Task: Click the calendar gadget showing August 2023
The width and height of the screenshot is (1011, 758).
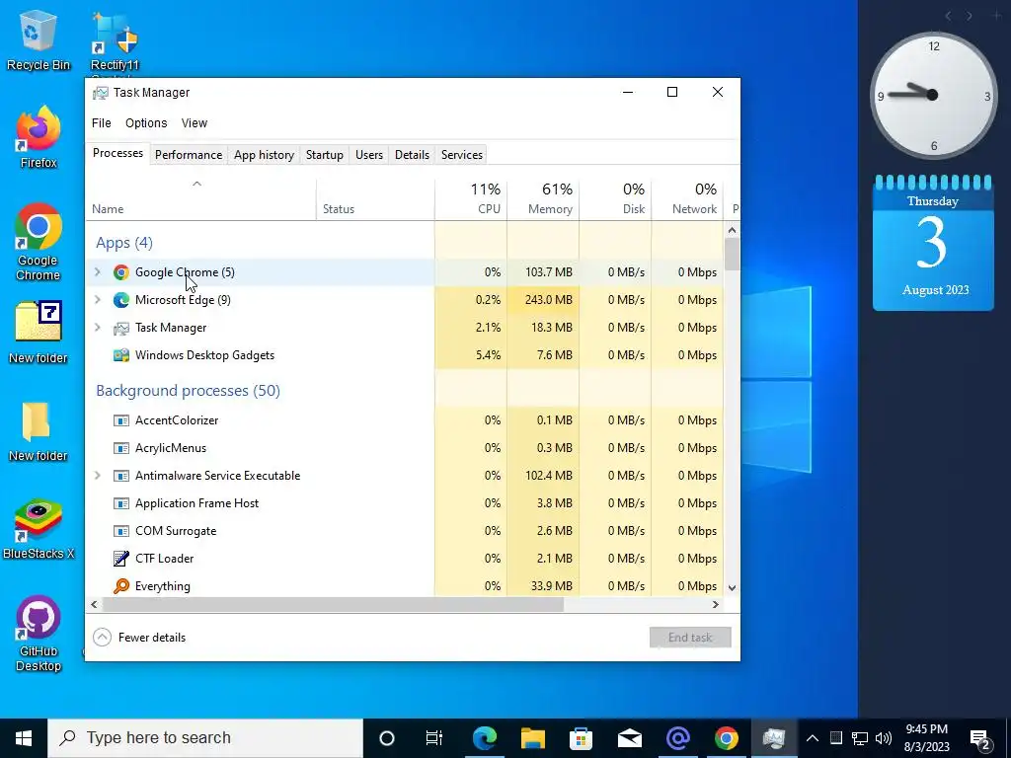Action: pyautogui.click(x=933, y=243)
